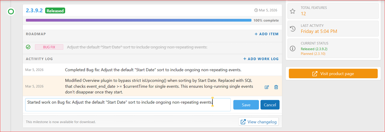Click the ACTIVITY LOG section header

click(x=39, y=59)
